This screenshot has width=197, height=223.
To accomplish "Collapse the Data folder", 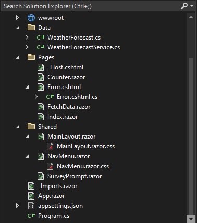I will point(18,28).
